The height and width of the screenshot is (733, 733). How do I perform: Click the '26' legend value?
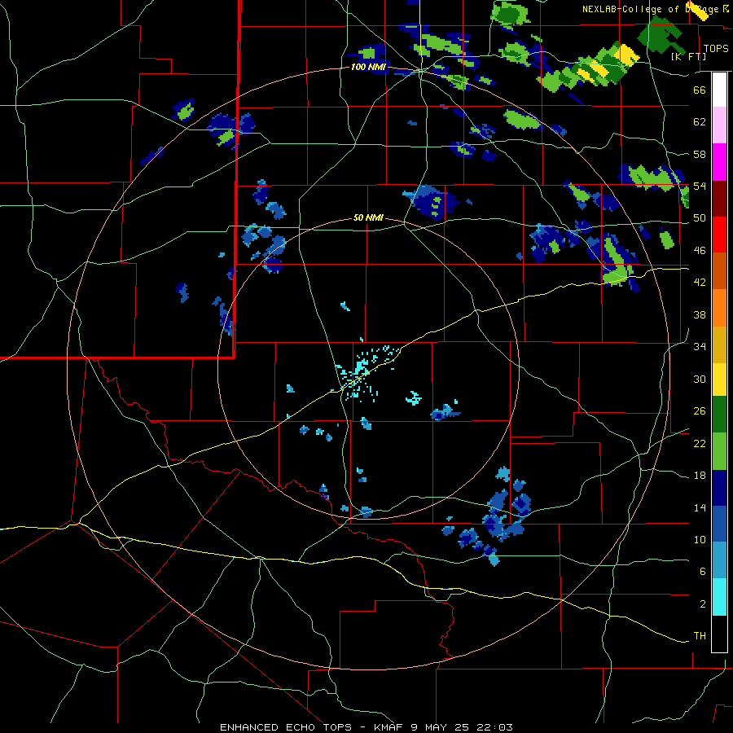(700, 411)
